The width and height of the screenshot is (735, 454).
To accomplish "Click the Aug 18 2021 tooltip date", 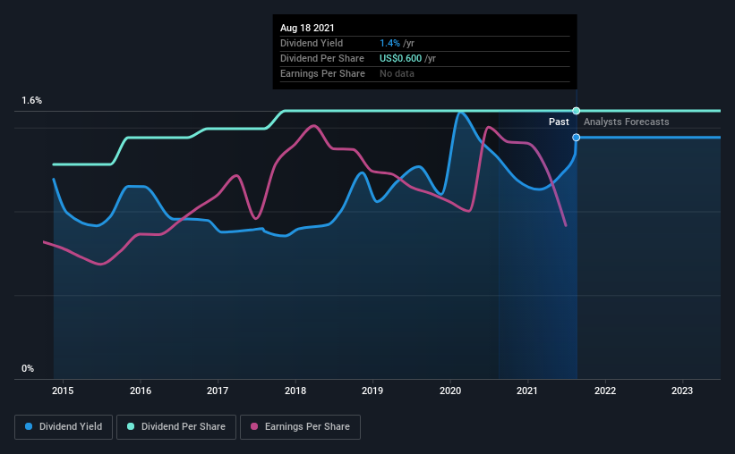I will [307, 28].
